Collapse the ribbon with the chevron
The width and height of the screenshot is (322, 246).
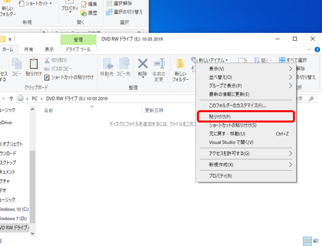[309, 50]
